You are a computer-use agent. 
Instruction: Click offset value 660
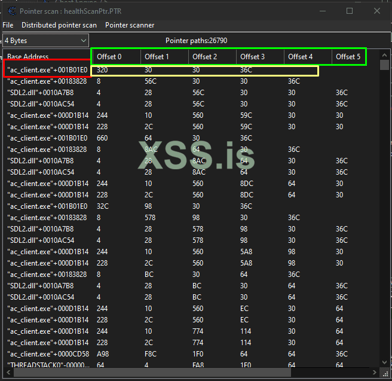[x=102, y=138]
